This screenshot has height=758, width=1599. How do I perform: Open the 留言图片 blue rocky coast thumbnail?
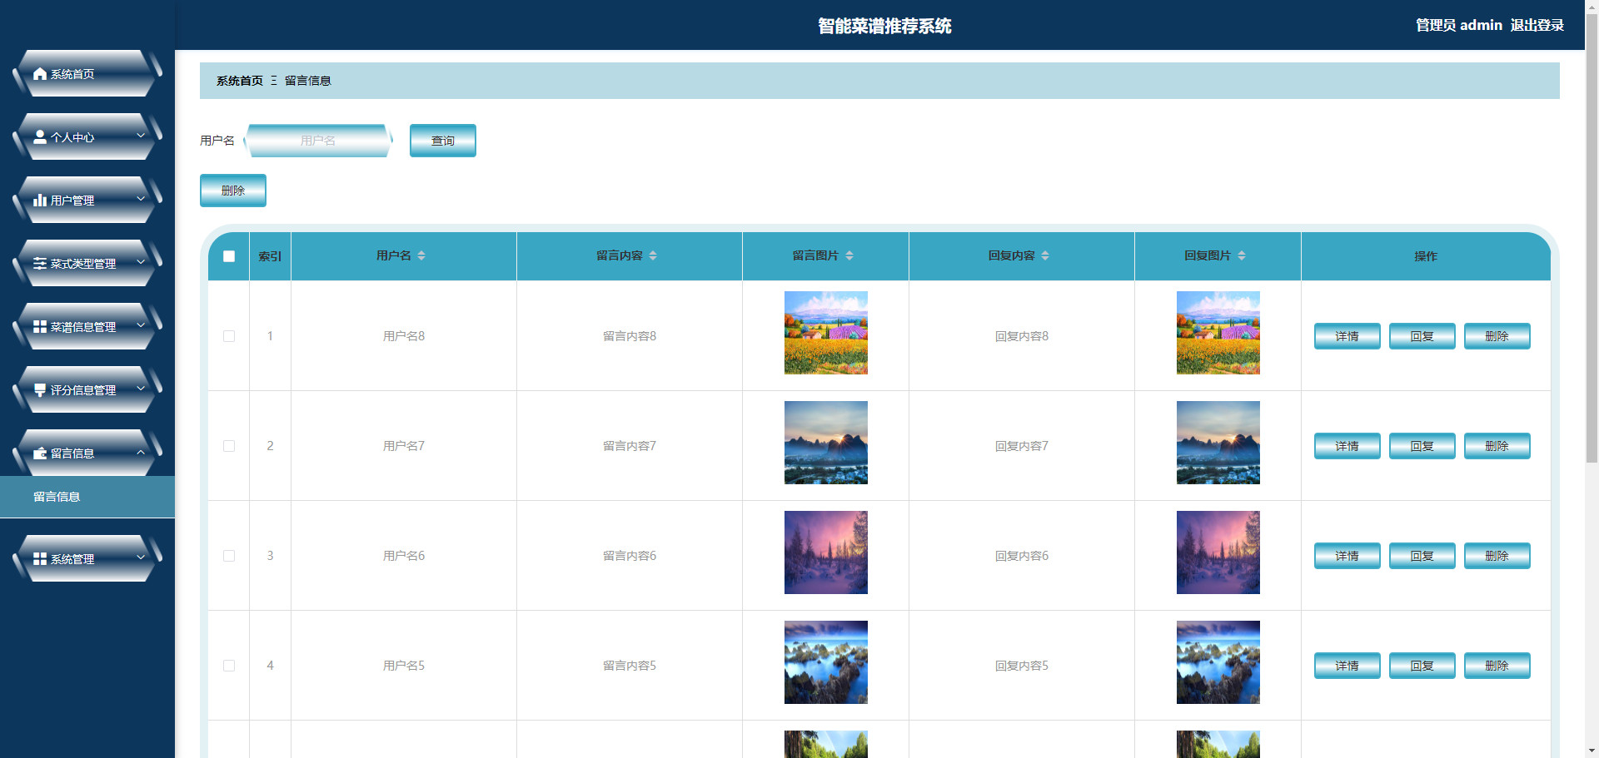tap(826, 662)
